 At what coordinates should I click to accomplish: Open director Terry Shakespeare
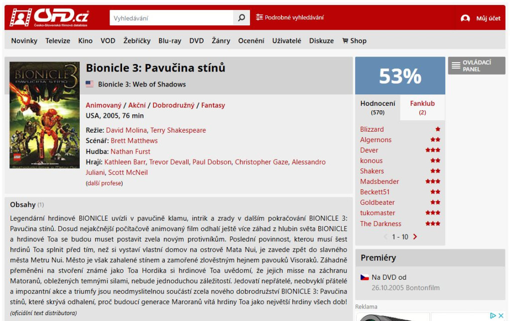coord(178,130)
